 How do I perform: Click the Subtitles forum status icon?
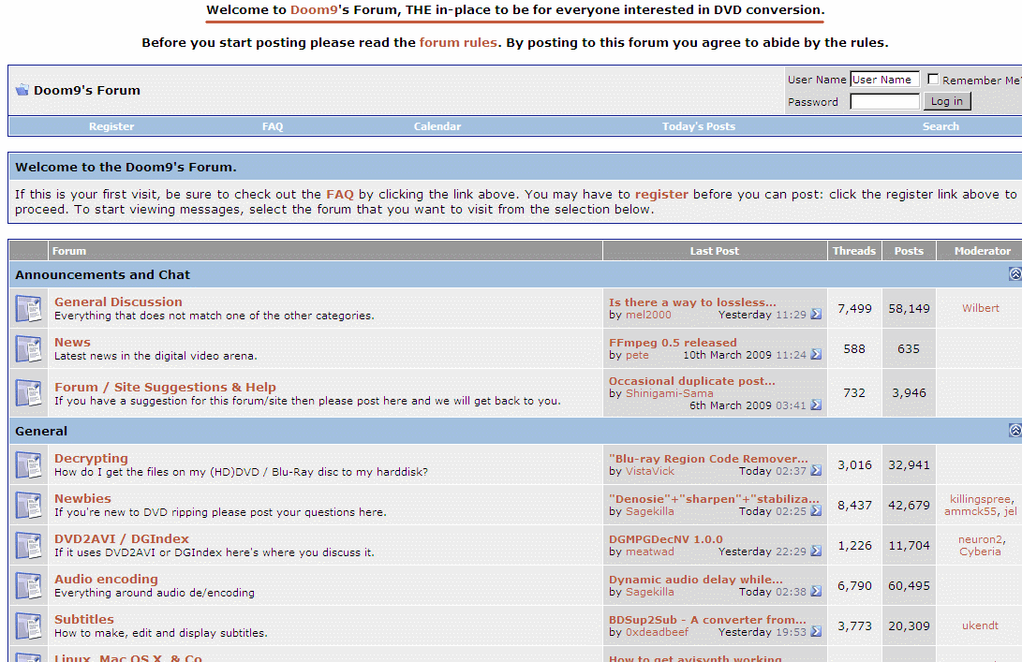click(x=29, y=626)
